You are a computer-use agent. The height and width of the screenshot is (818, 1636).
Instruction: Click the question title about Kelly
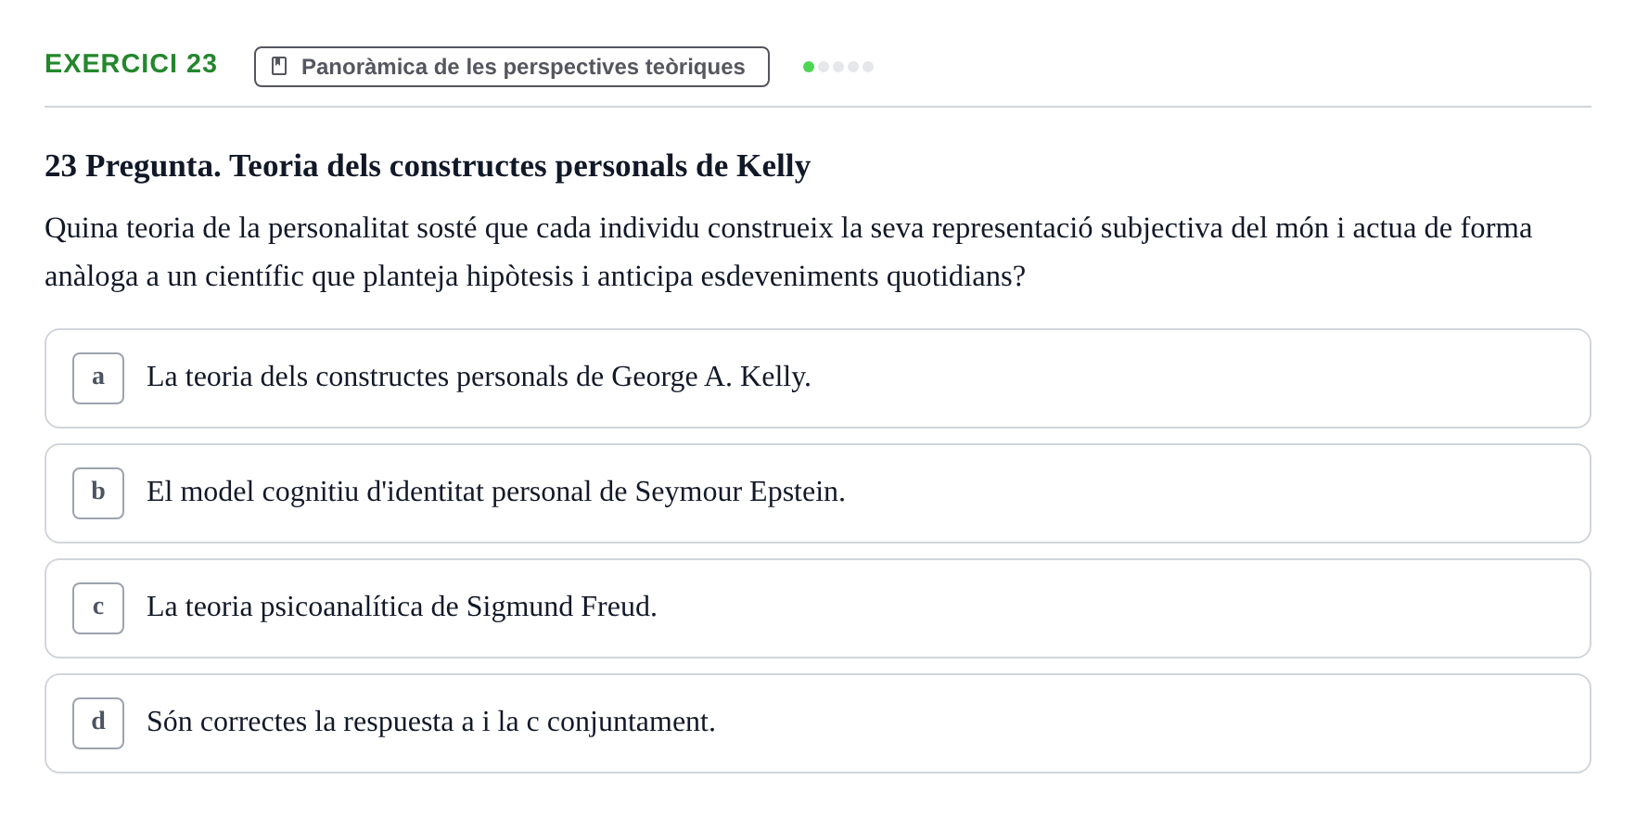click(428, 166)
